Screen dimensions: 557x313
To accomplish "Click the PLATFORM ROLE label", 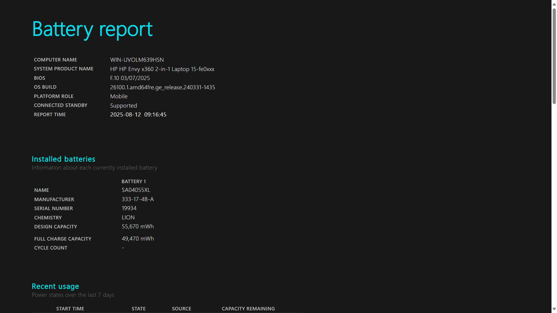I will pyautogui.click(x=54, y=96).
